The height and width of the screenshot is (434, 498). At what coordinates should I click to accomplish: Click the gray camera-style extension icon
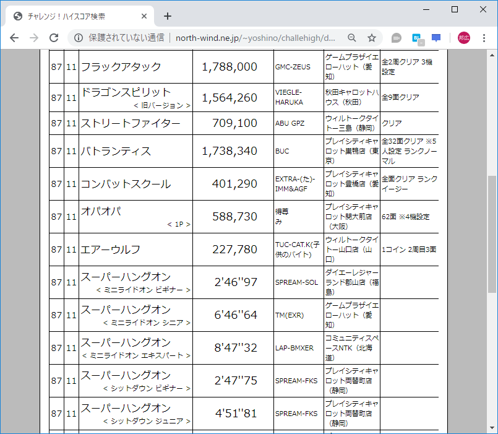[395, 38]
